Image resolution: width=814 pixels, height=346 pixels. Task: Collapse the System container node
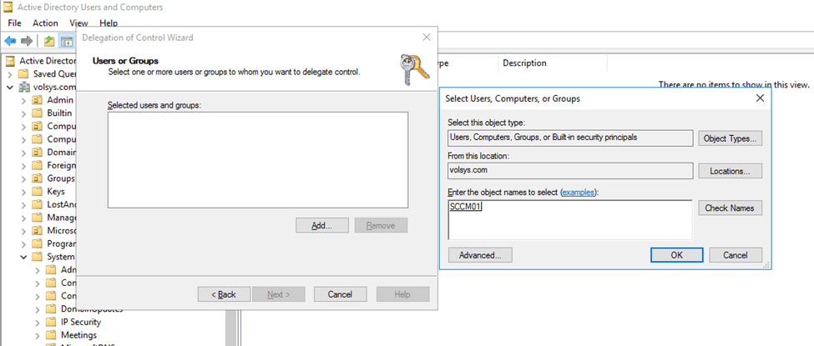click(23, 258)
